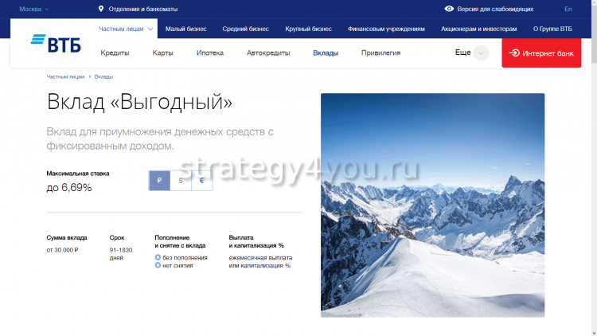Click the info icon next to нет снятия
This screenshot has width=597, height=336.
158,265
